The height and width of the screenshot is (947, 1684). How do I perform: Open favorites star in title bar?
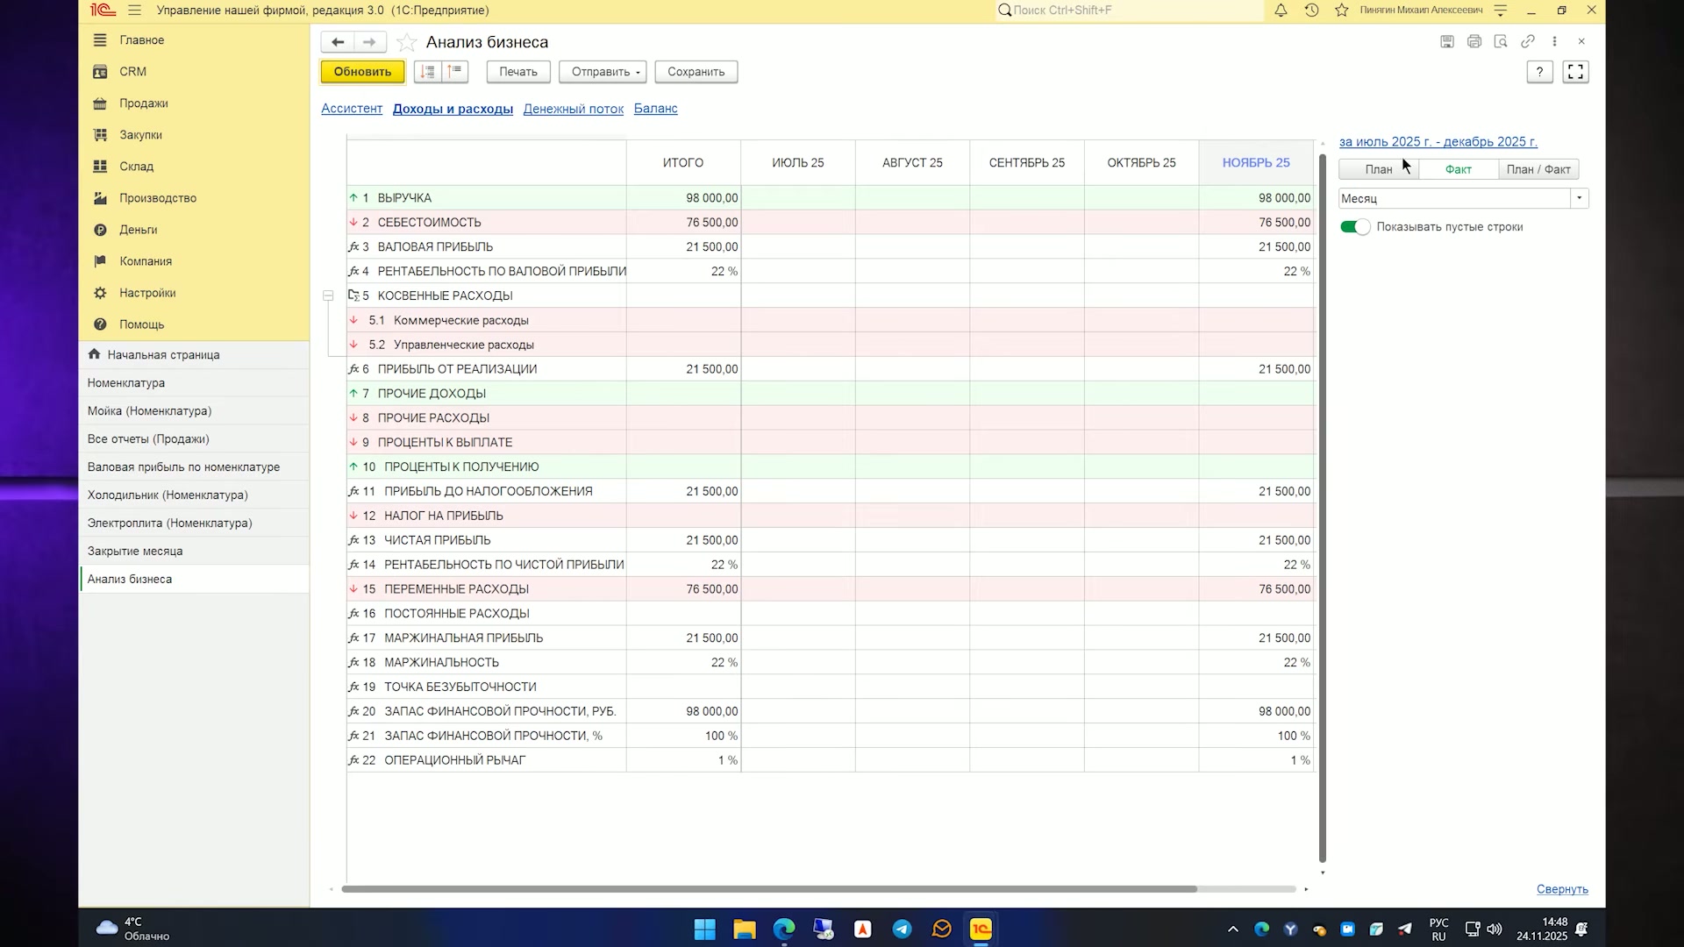click(x=1341, y=11)
